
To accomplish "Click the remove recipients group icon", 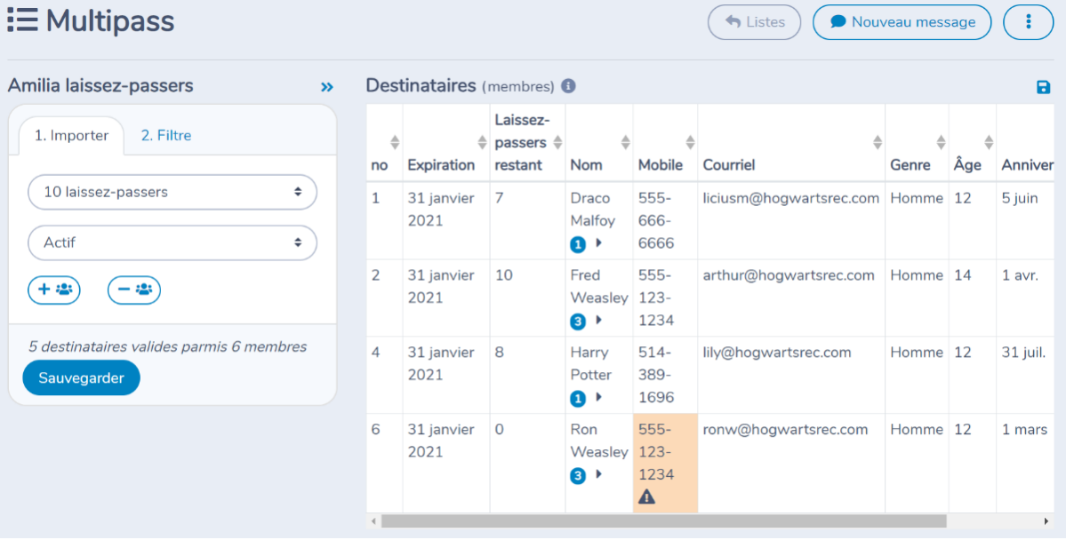I will coord(134,290).
